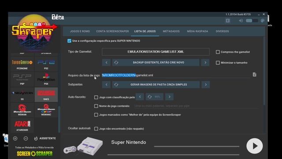
Task: Select the Sega Saturn SS system icon
Action: [22, 95]
